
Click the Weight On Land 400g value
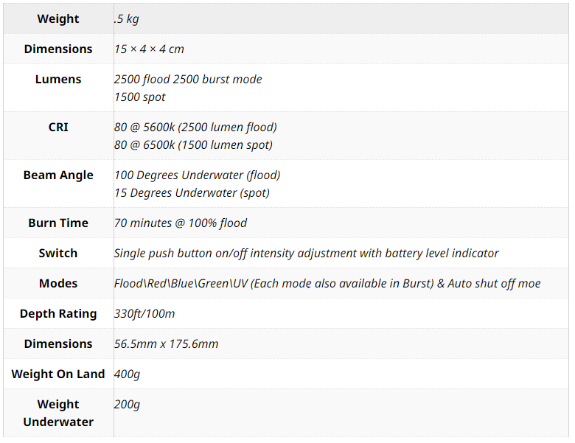[x=127, y=374]
